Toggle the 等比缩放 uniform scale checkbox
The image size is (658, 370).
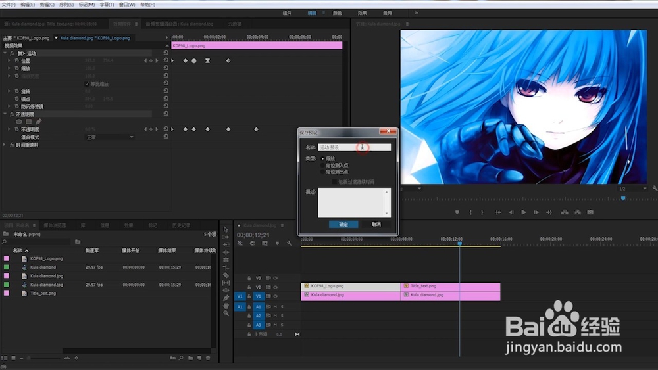point(87,84)
